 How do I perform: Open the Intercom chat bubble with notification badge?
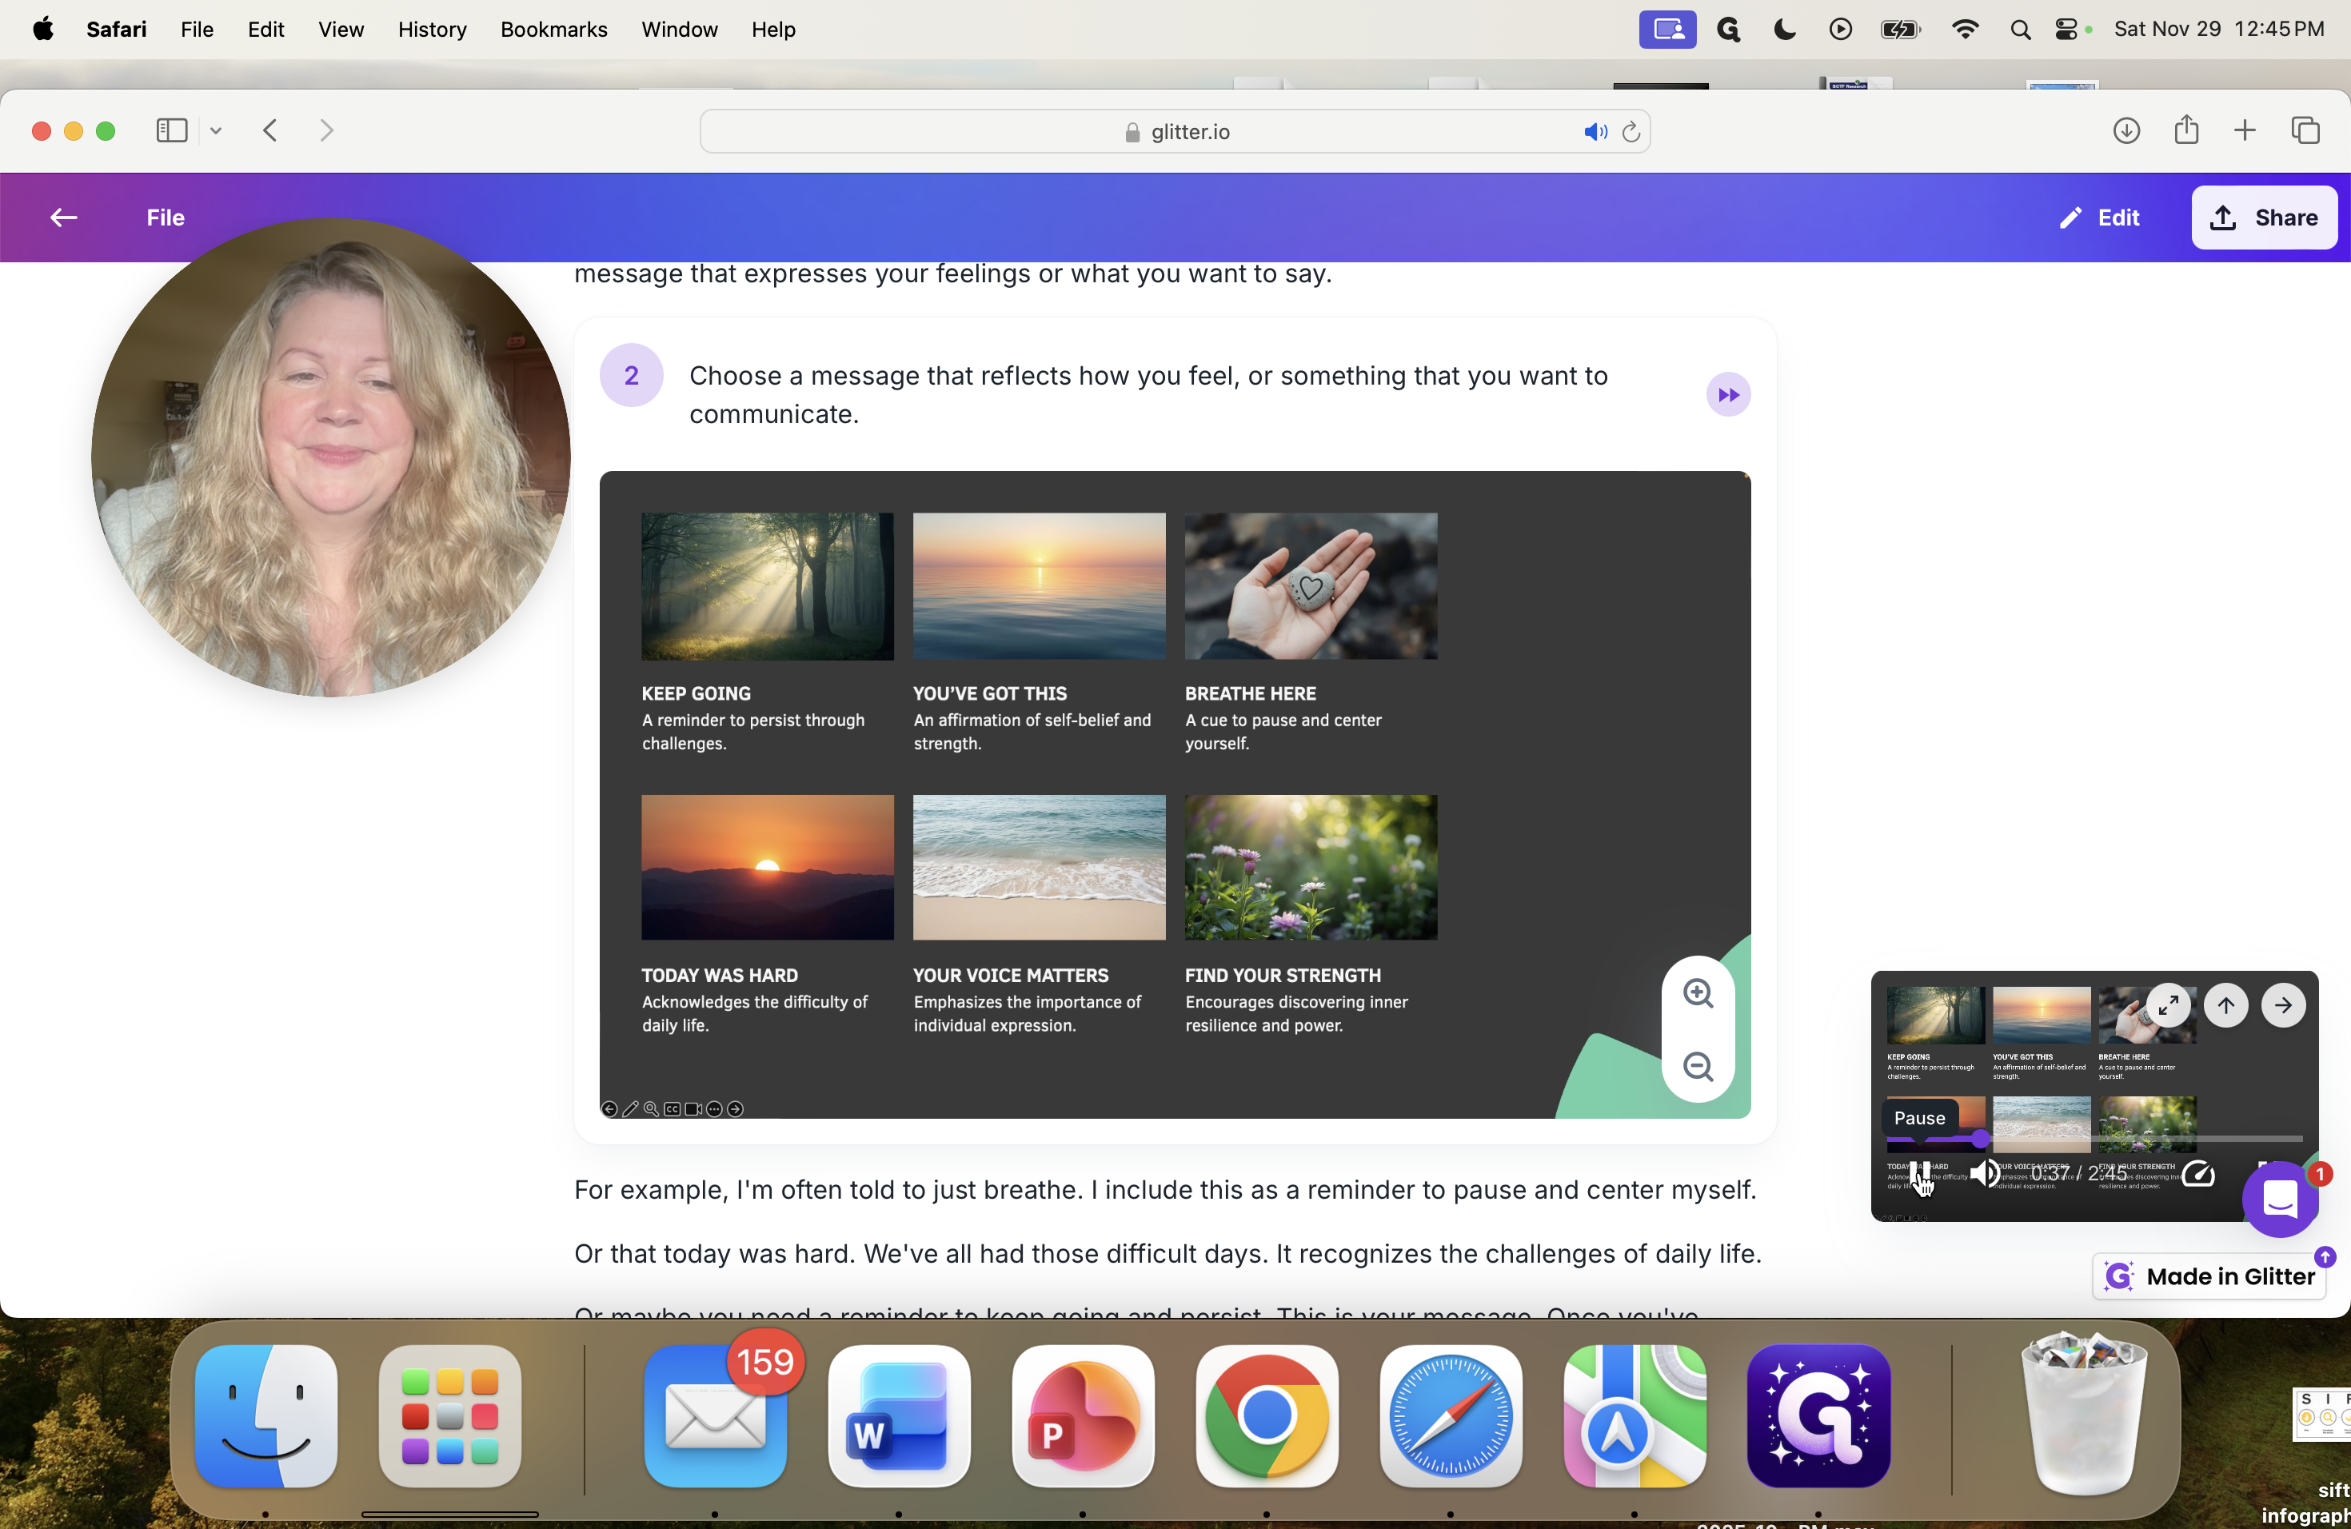pos(2281,1199)
